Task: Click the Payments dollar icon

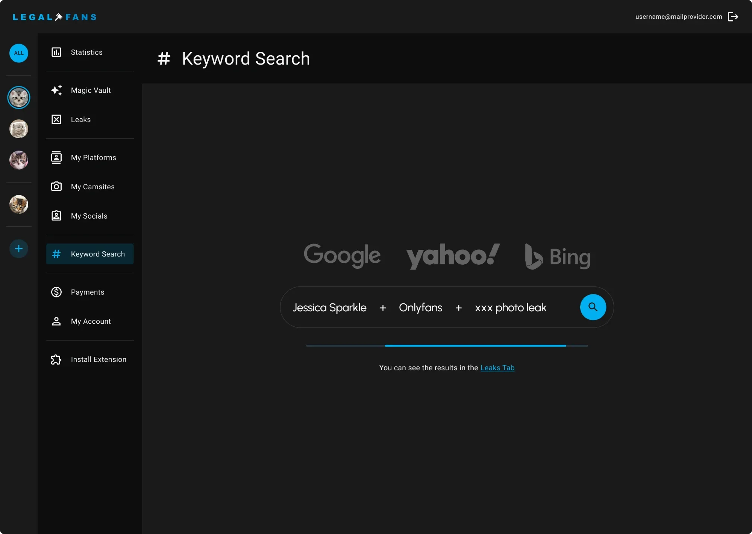Action: click(x=56, y=292)
